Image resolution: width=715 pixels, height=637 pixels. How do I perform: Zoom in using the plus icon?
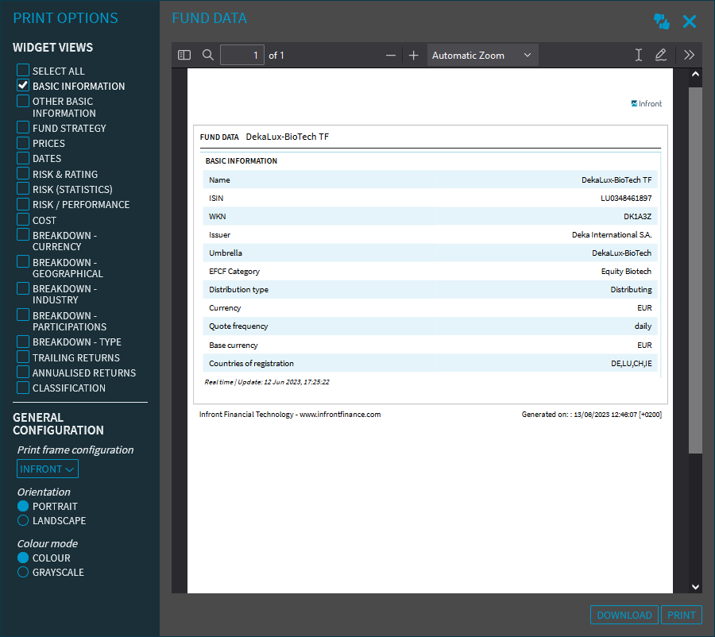tap(413, 56)
